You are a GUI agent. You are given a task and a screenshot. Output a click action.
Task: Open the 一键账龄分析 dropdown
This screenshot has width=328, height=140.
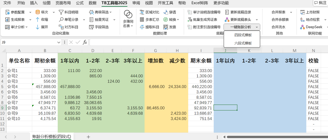click(x=242, y=27)
